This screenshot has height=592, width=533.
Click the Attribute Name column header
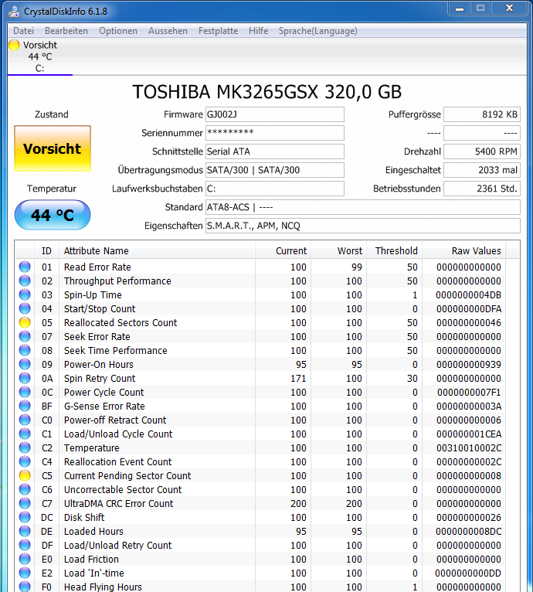click(157, 250)
